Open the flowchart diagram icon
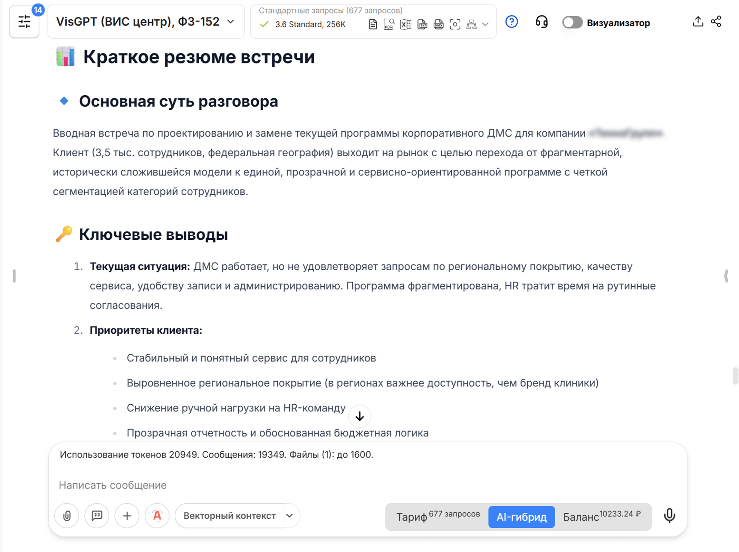Viewport: 739px width, 552px height. click(471, 24)
